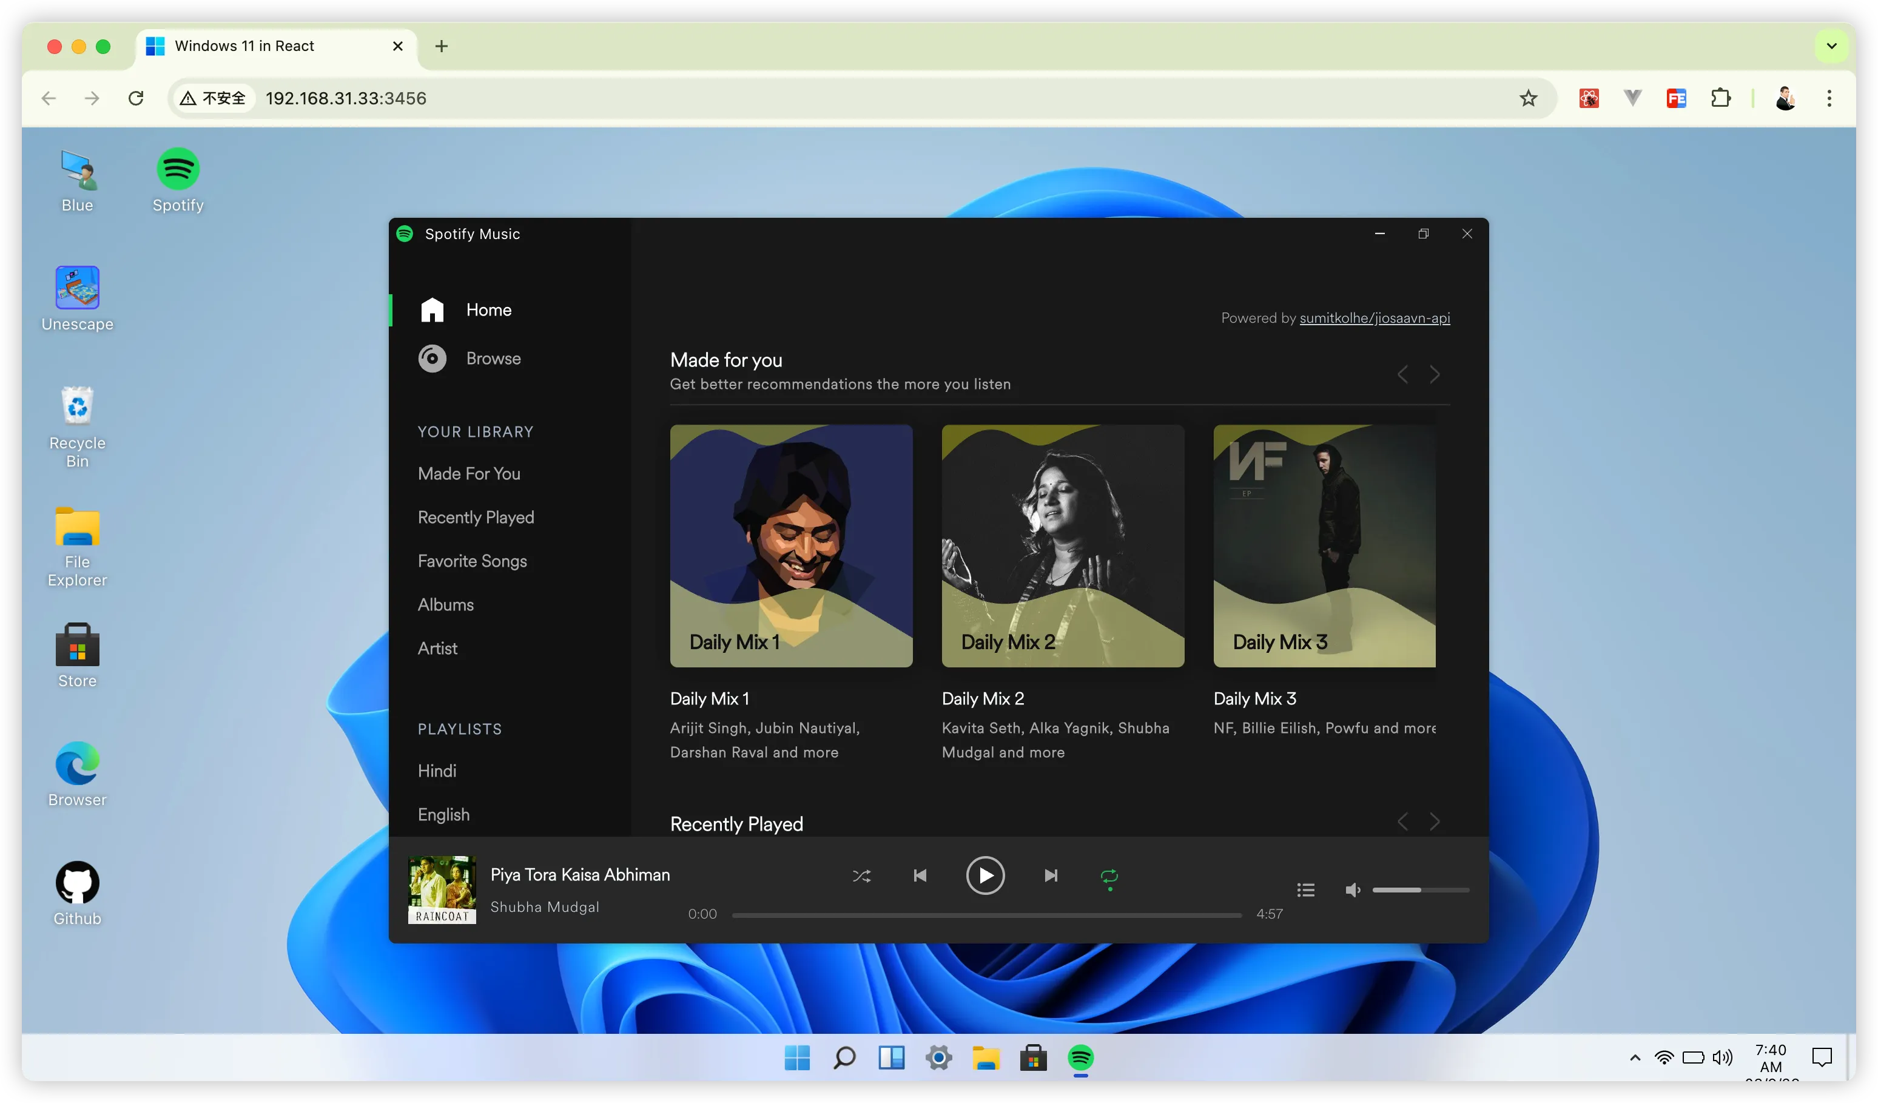The height and width of the screenshot is (1103, 1878).
Task: Open the browser tab list dropdown
Action: pos(1831,46)
